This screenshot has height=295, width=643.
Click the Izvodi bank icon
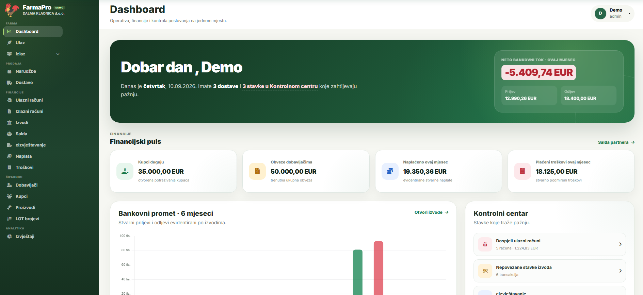[x=10, y=123]
